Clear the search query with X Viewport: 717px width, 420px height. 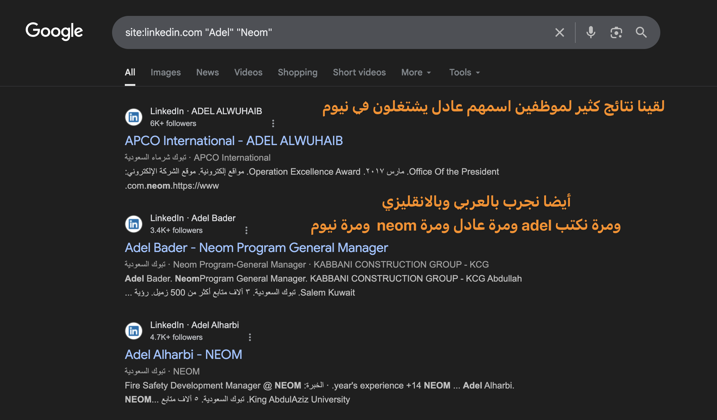(x=559, y=32)
